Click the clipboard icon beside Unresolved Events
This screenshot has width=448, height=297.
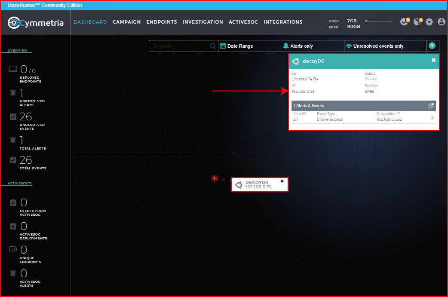coord(13,116)
